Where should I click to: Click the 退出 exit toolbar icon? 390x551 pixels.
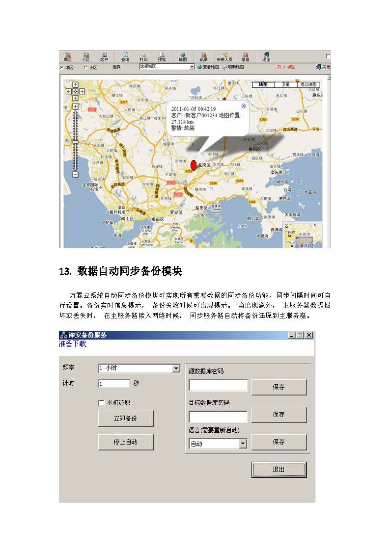point(266,57)
